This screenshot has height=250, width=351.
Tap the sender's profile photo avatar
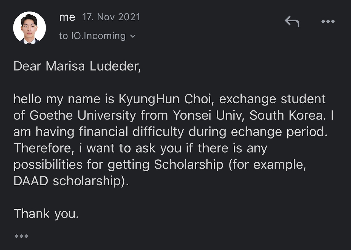(x=29, y=28)
